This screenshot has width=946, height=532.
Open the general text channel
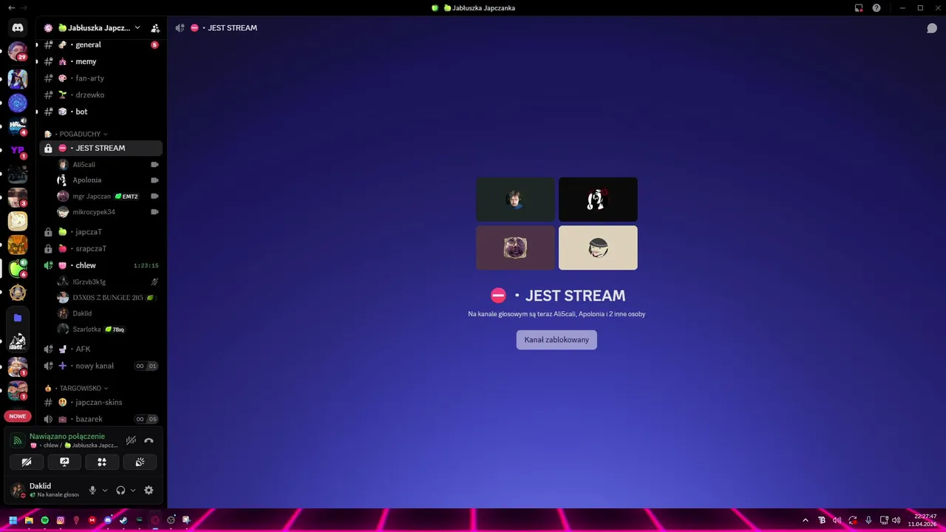[101, 45]
